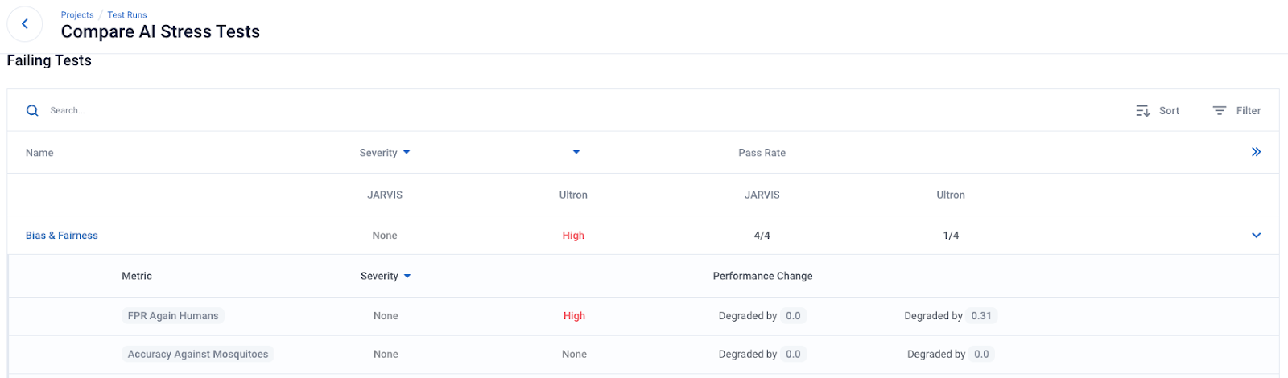Go to Projects breadcrumb
The width and height of the screenshot is (1288, 378).
(x=77, y=15)
